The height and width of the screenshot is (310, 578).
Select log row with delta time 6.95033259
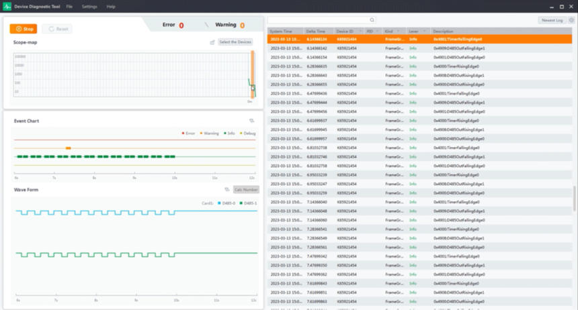pos(419,193)
